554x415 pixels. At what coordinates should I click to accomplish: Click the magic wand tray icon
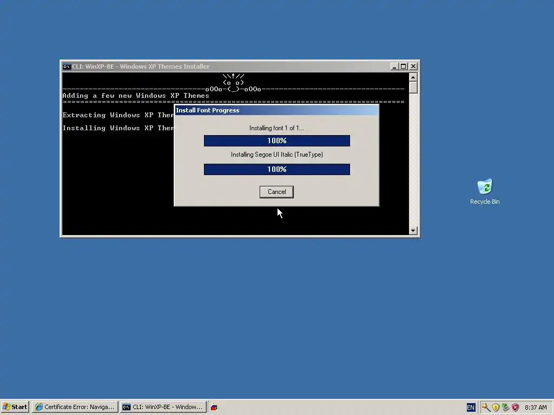click(x=486, y=407)
